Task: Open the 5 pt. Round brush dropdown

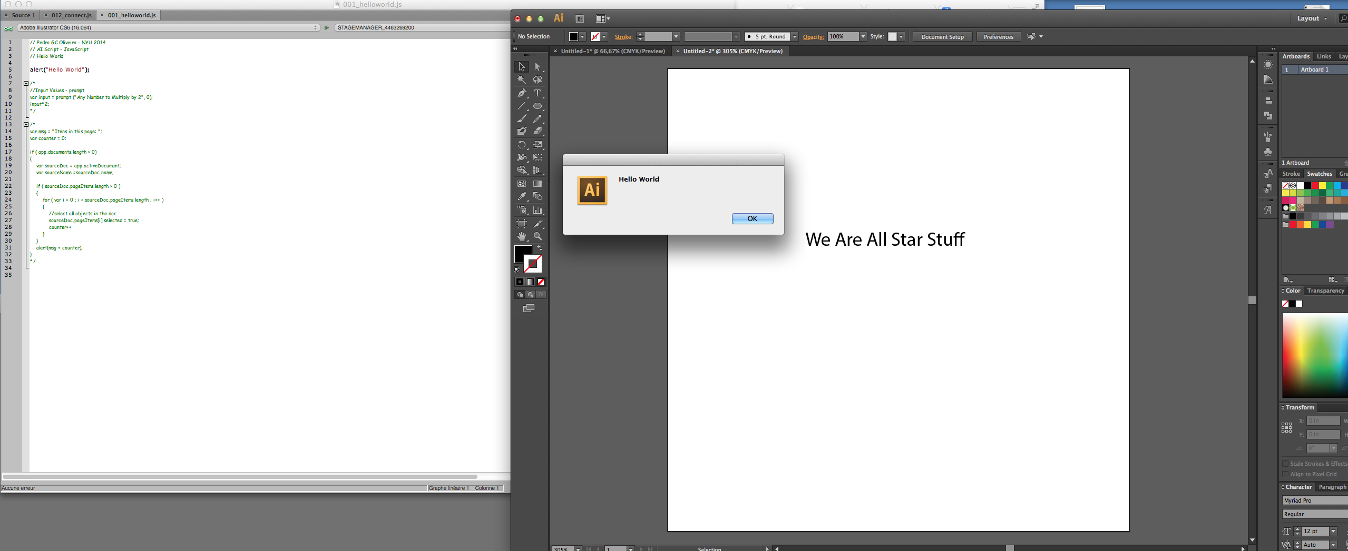Action: click(795, 37)
